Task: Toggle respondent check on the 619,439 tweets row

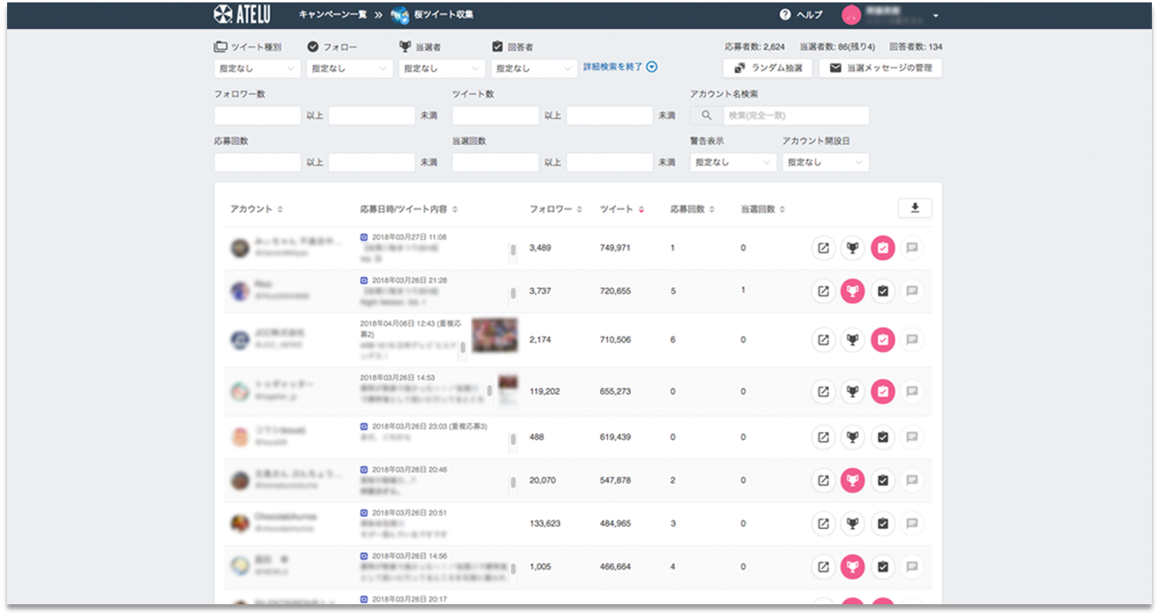Action: (883, 437)
